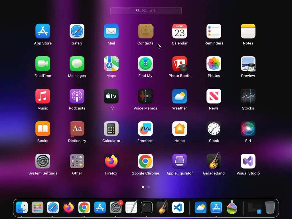Open Google Chrome from the Launchpad grid
Screen dimensions: 292x219
(145, 161)
